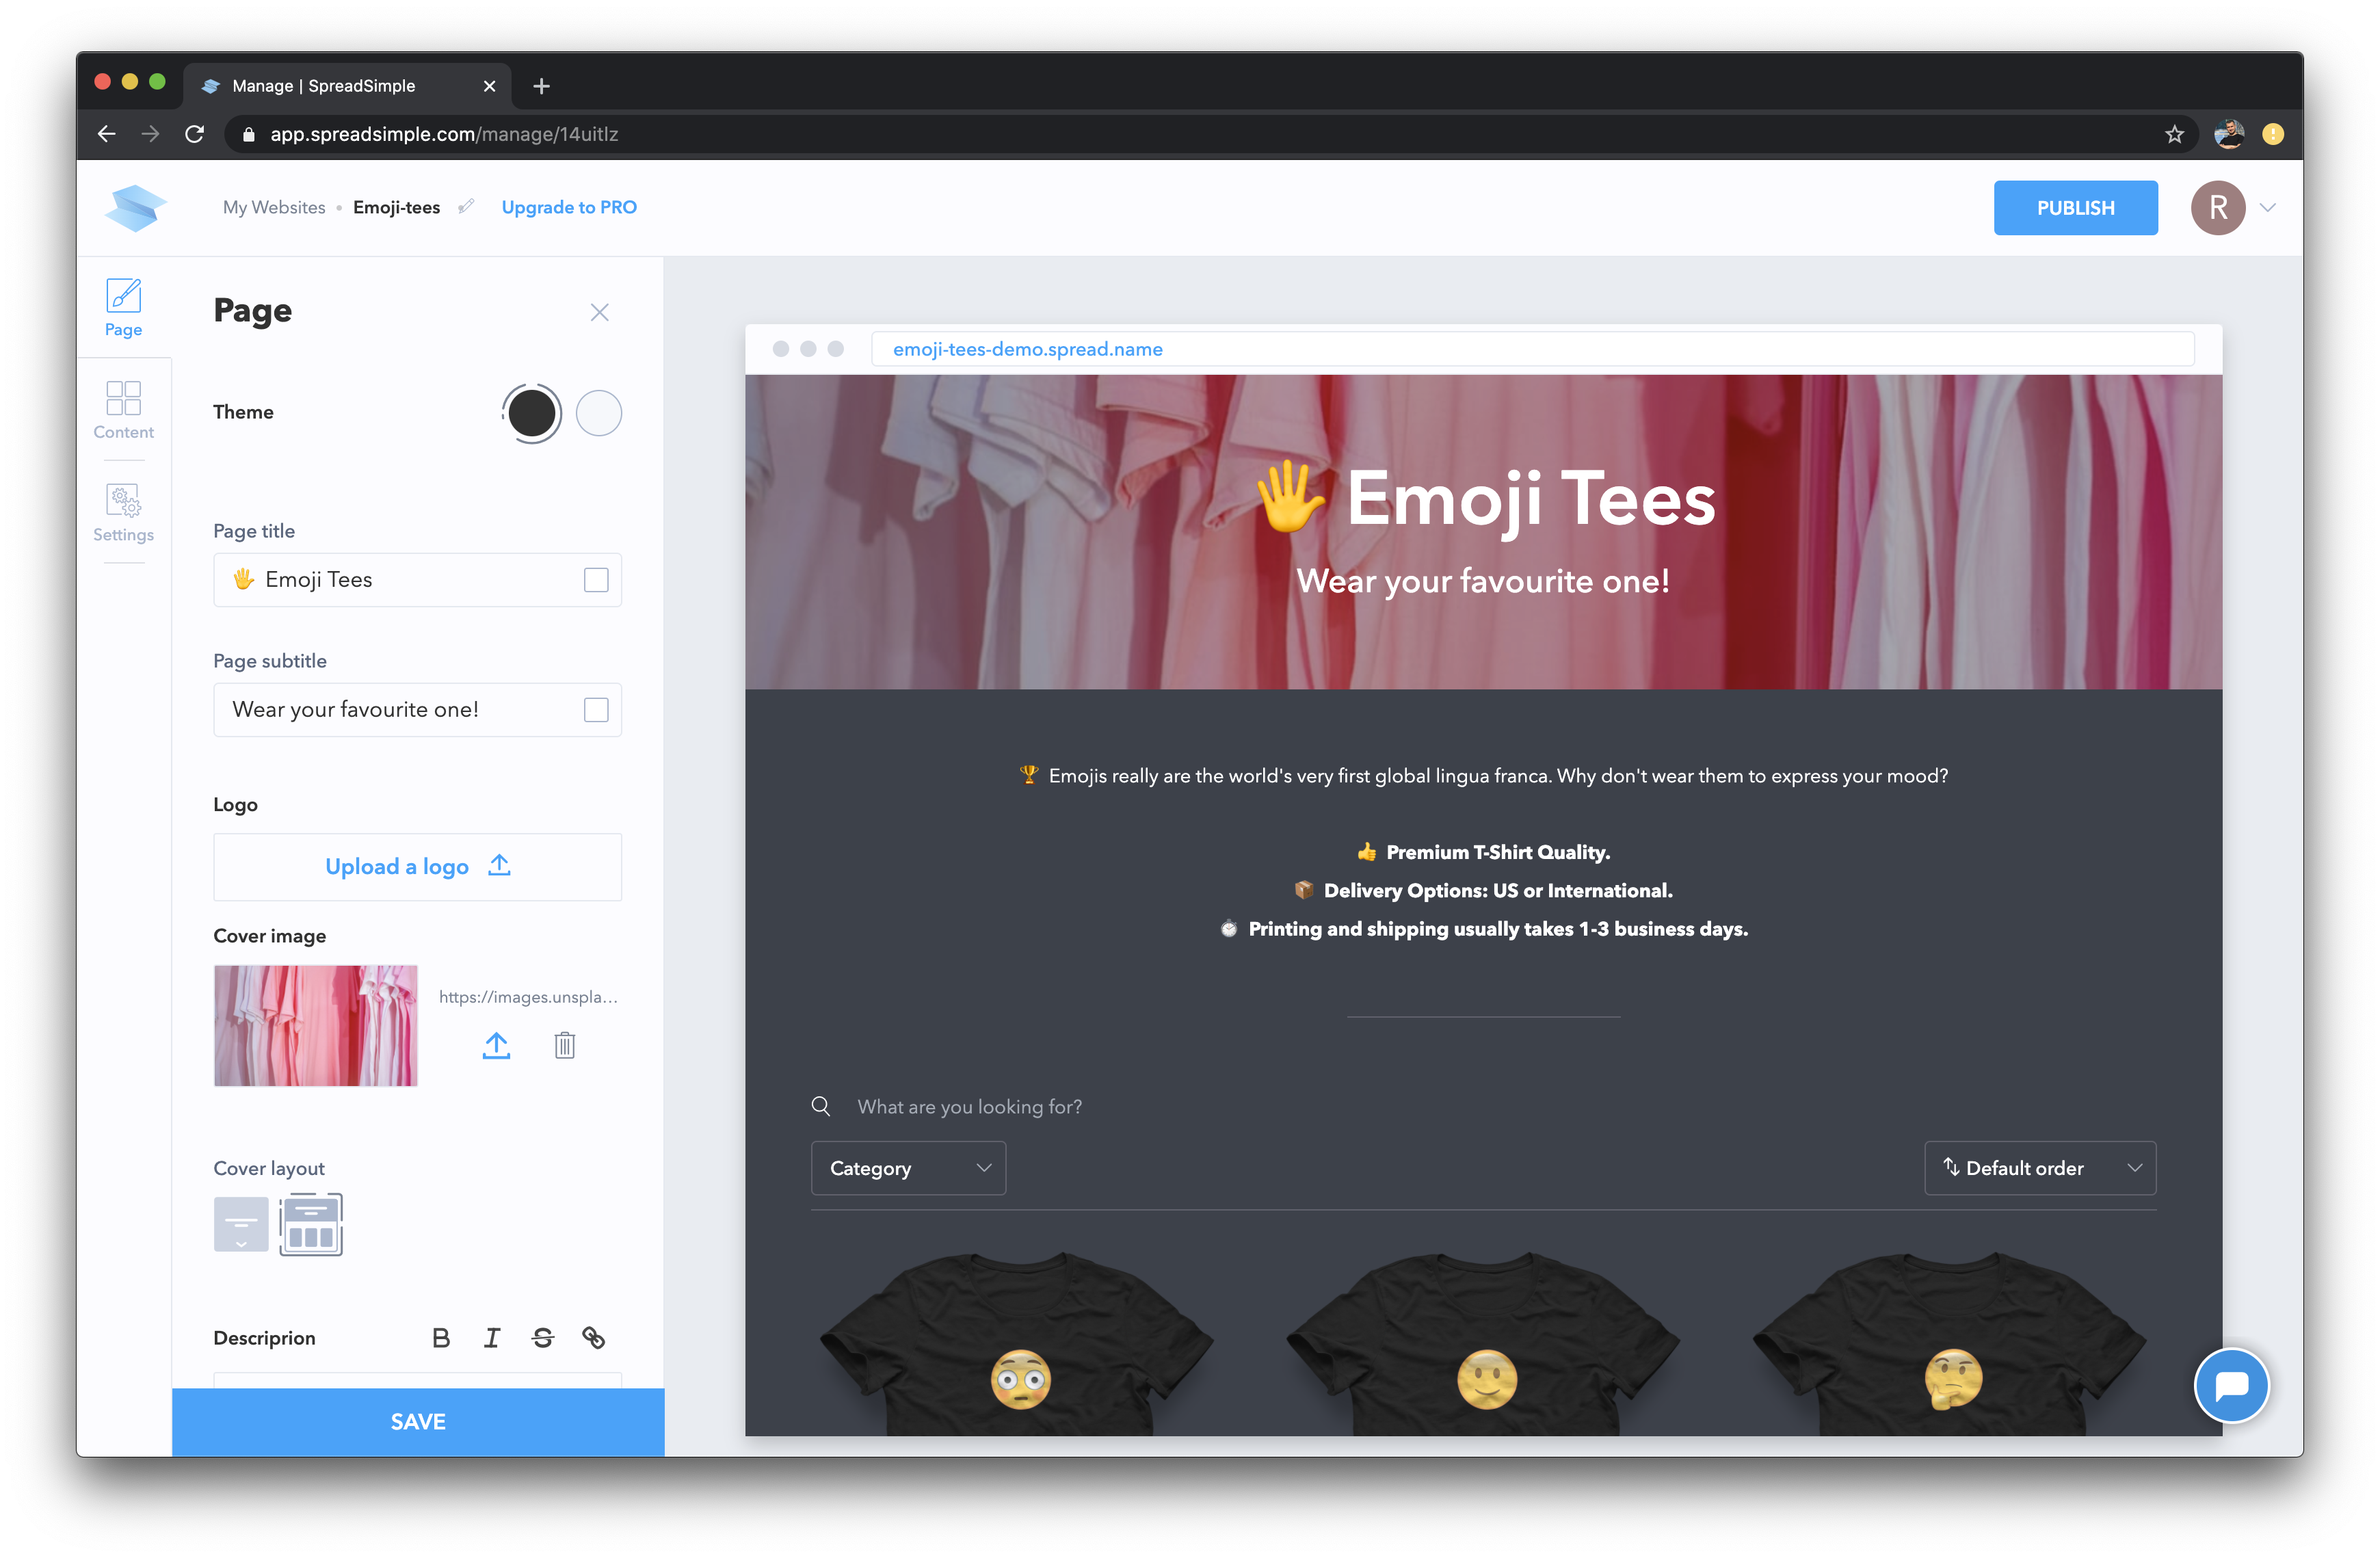Select the compact cover layout option
This screenshot has height=1558, width=2380.
pyautogui.click(x=311, y=1224)
